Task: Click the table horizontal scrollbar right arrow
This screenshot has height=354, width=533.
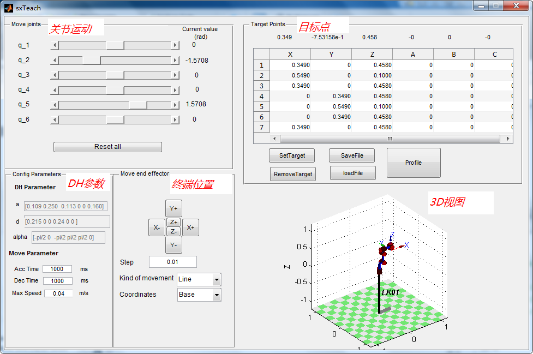Action: click(508, 139)
